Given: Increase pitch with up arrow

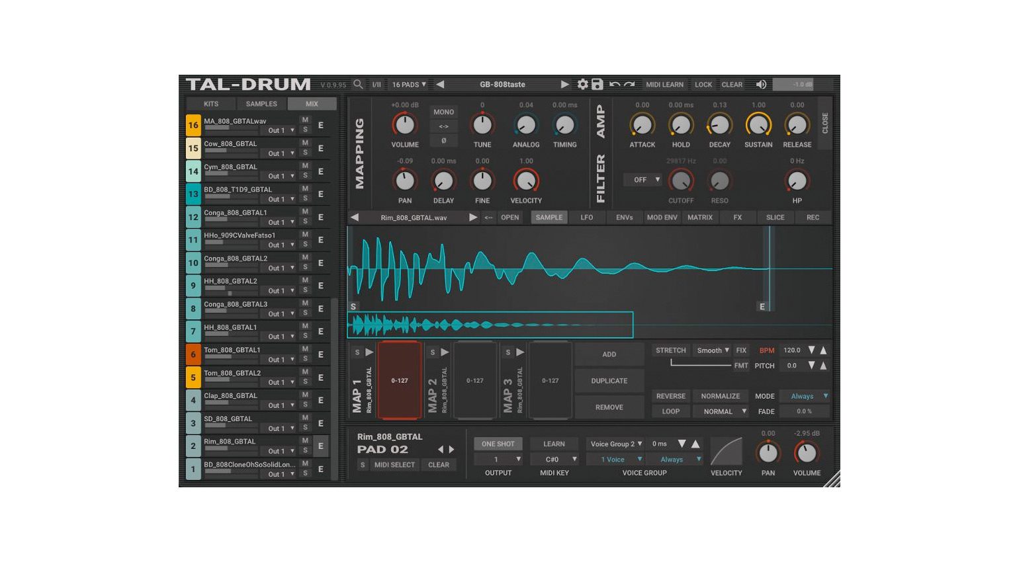Looking at the screenshot, I should pyautogui.click(x=823, y=365).
